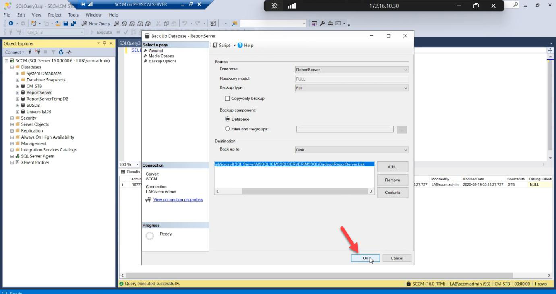Viewport: 556px width, 294px height.
Task: Click the XMLA query icon
Action: (x=140, y=23)
